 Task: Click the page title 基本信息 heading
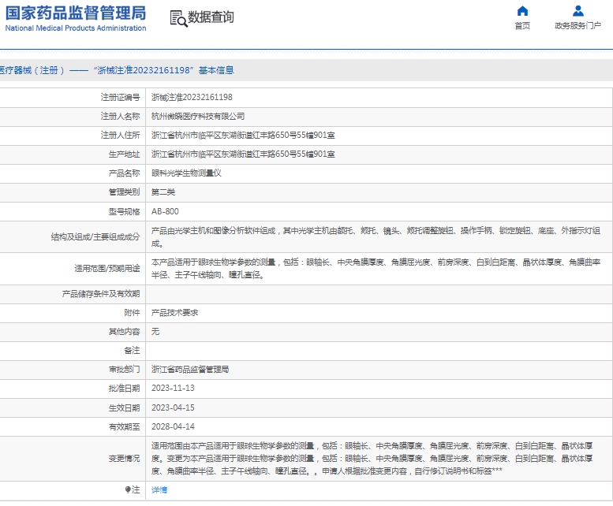click(x=216, y=70)
